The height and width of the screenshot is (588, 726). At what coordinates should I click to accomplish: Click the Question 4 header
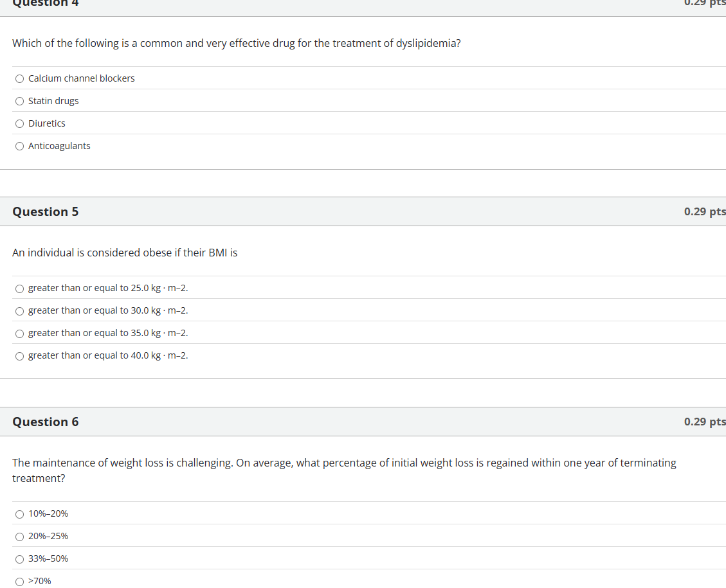coord(45,3)
